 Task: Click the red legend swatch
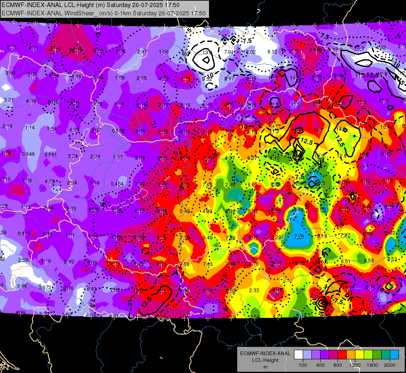click(342, 355)
